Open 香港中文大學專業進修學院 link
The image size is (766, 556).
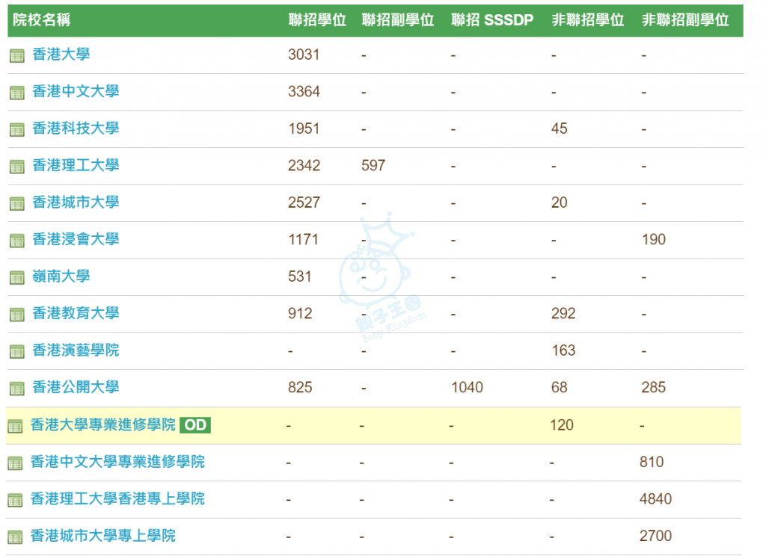[x=117, y=462]
